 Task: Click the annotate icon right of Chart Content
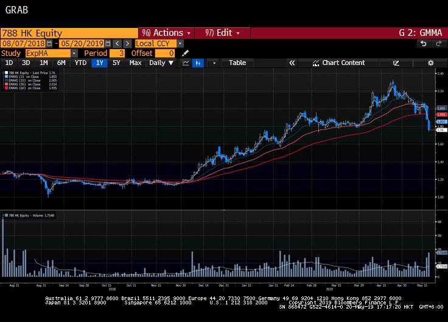(x=397, y=63)
